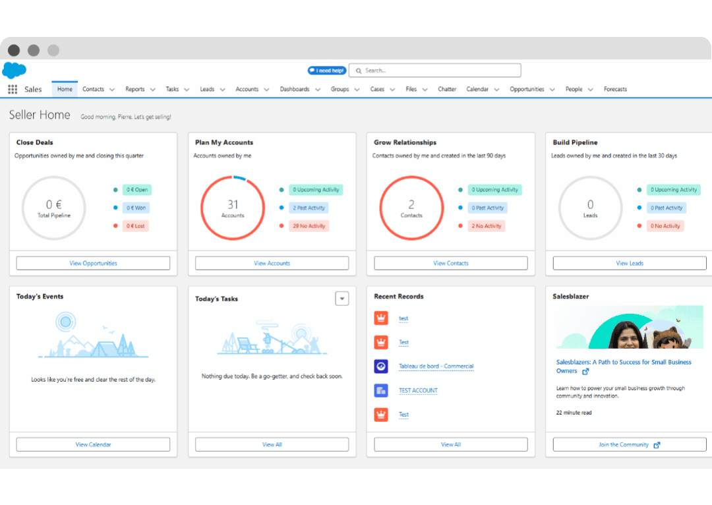The width and height of the screenshot is (712, 505).
Task: Switch to the Chatter tab
Action: pos(447,90)
